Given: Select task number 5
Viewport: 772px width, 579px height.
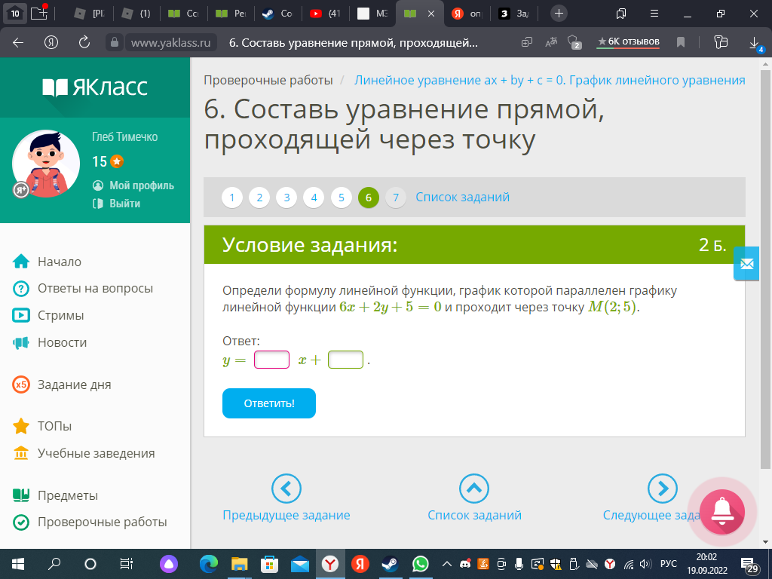Looking at the screenshot, I should 342,198.
